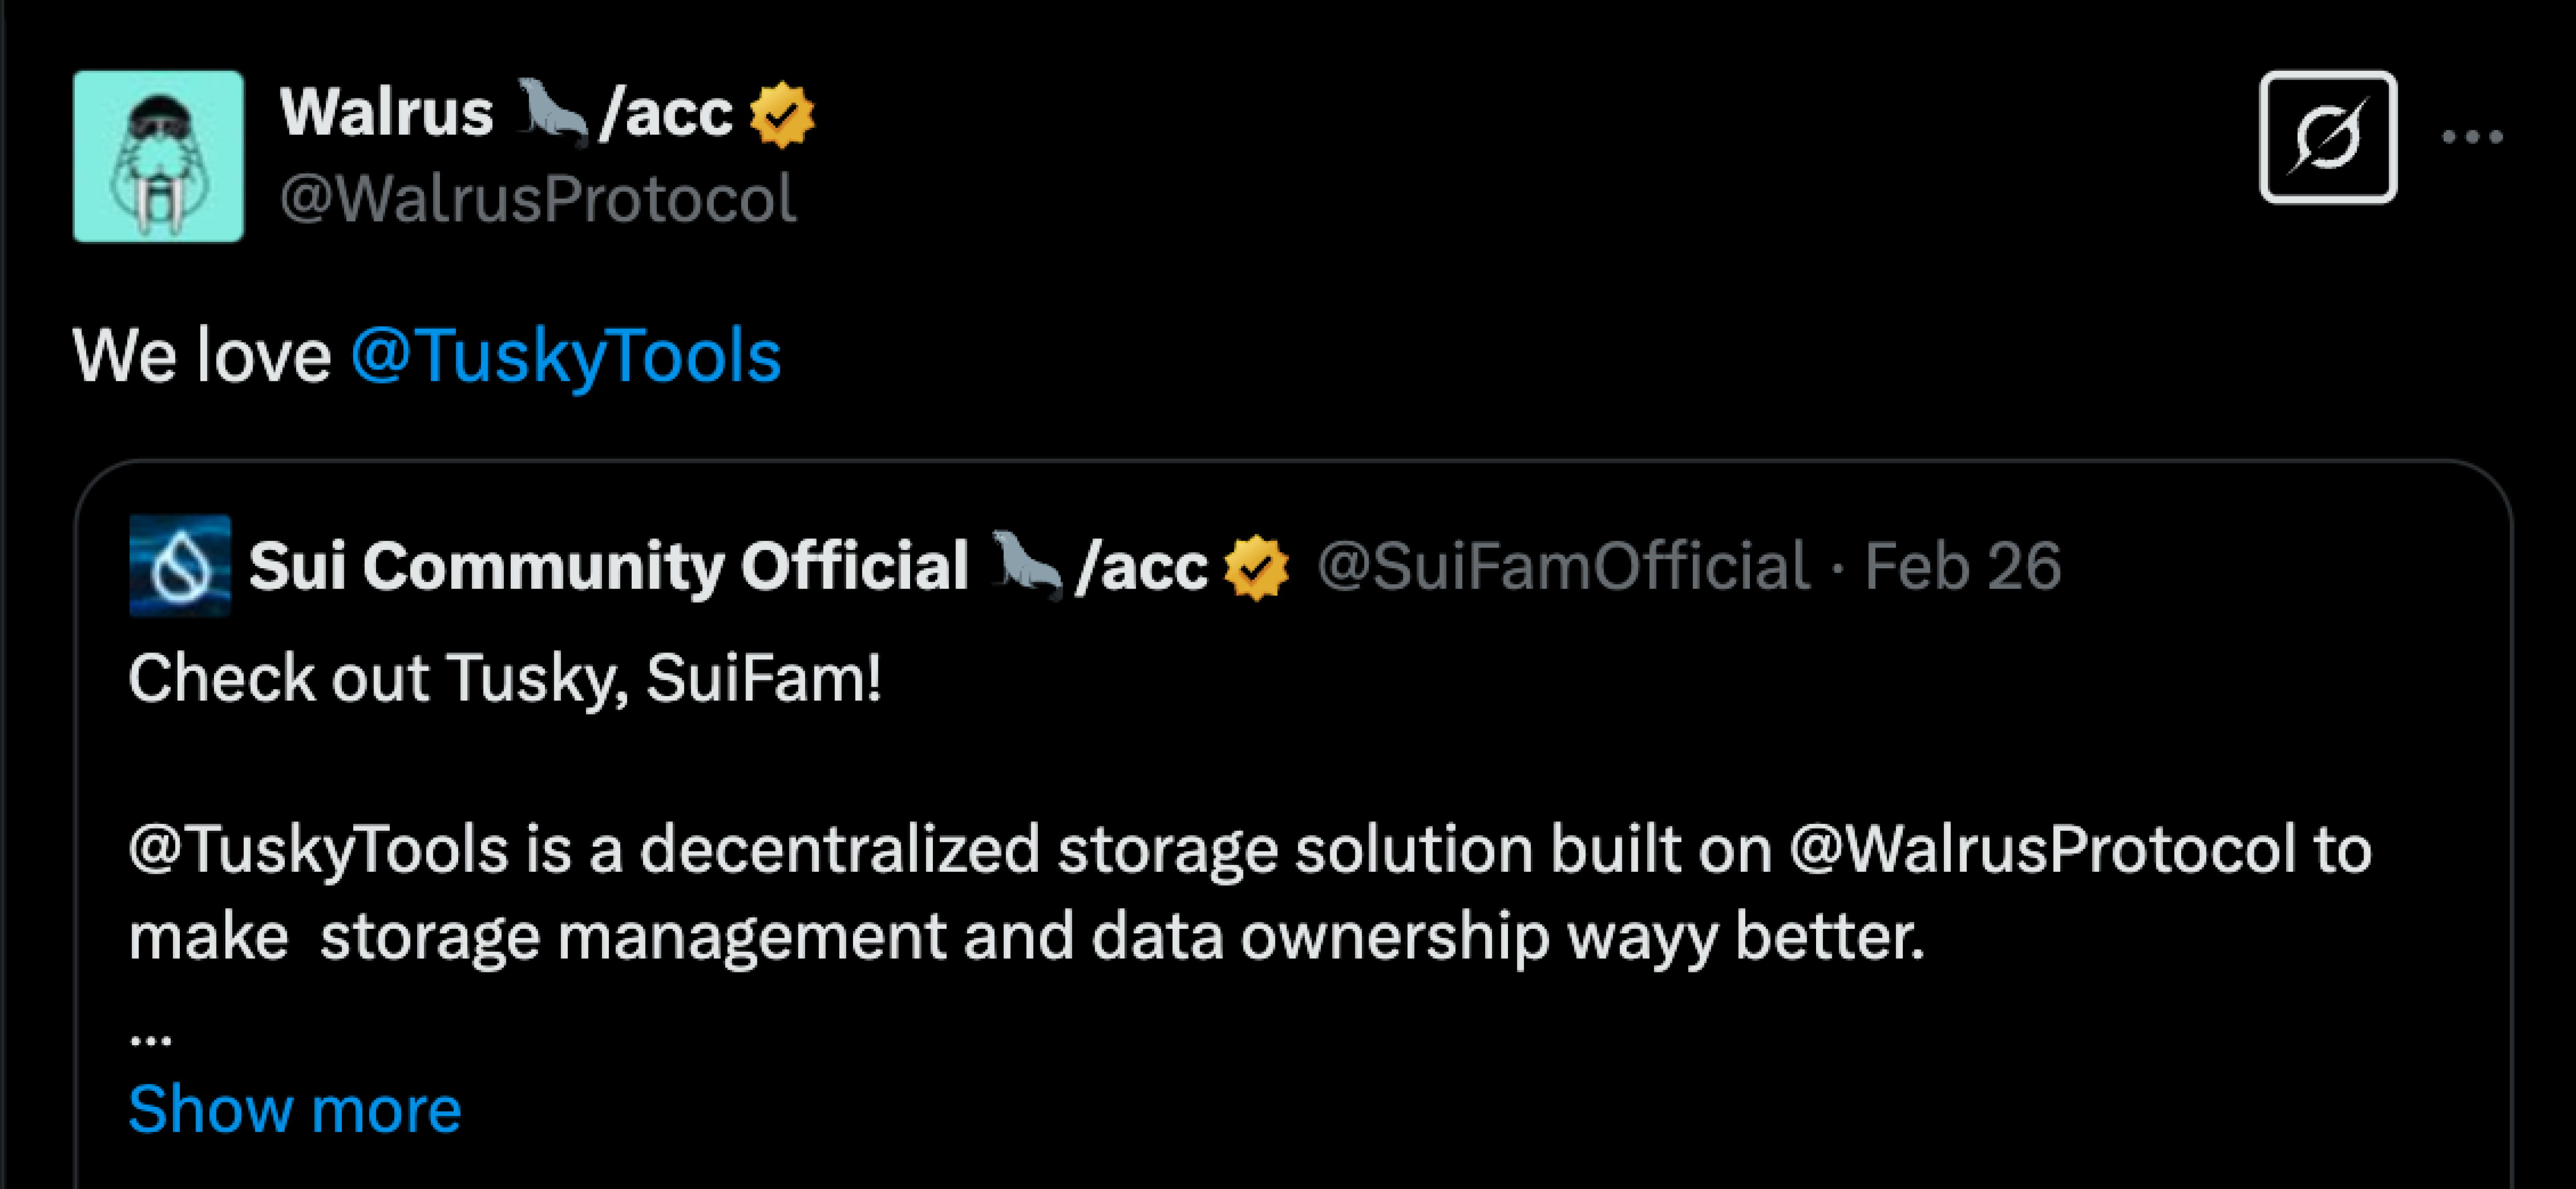
Task: Follow the blue @TuskyTools mention link
Action: [566, 356]
